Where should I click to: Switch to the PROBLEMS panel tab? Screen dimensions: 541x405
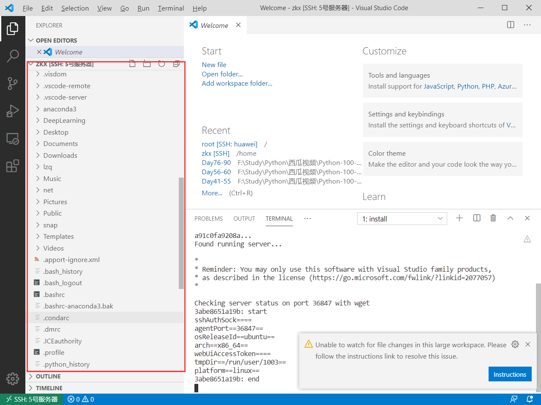(x=208, y=219)
